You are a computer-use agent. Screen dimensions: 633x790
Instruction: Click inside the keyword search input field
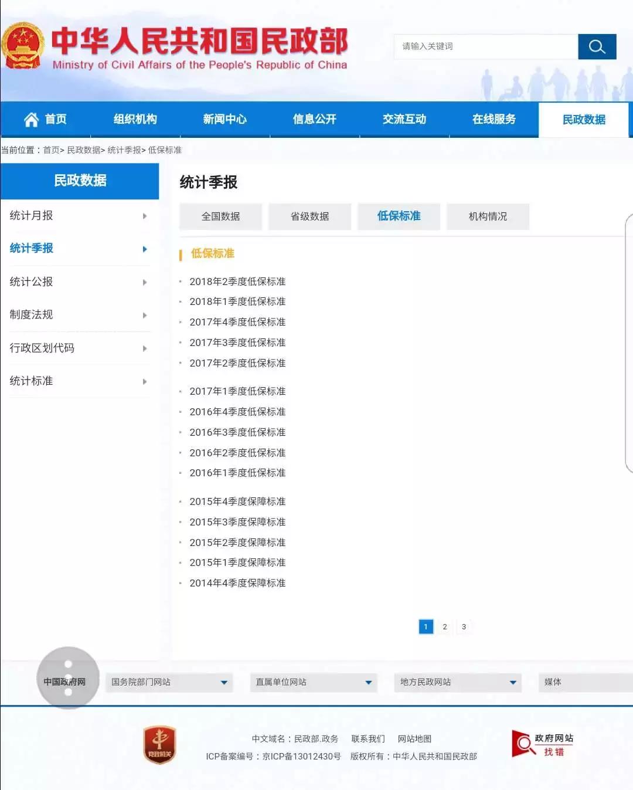click(485, 47)
